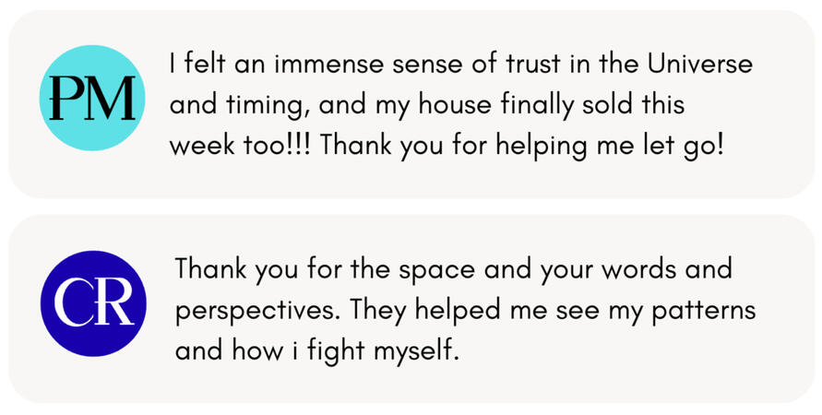Click the dark blue CR avatar circle
822x415 pixels.
(x=93, y=303)
